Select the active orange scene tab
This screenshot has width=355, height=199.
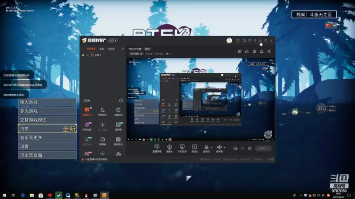(x=91, y=49)
